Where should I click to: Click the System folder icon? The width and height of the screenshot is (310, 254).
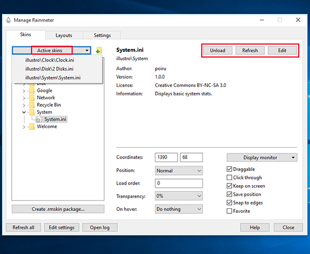click(x=32, y=112)
